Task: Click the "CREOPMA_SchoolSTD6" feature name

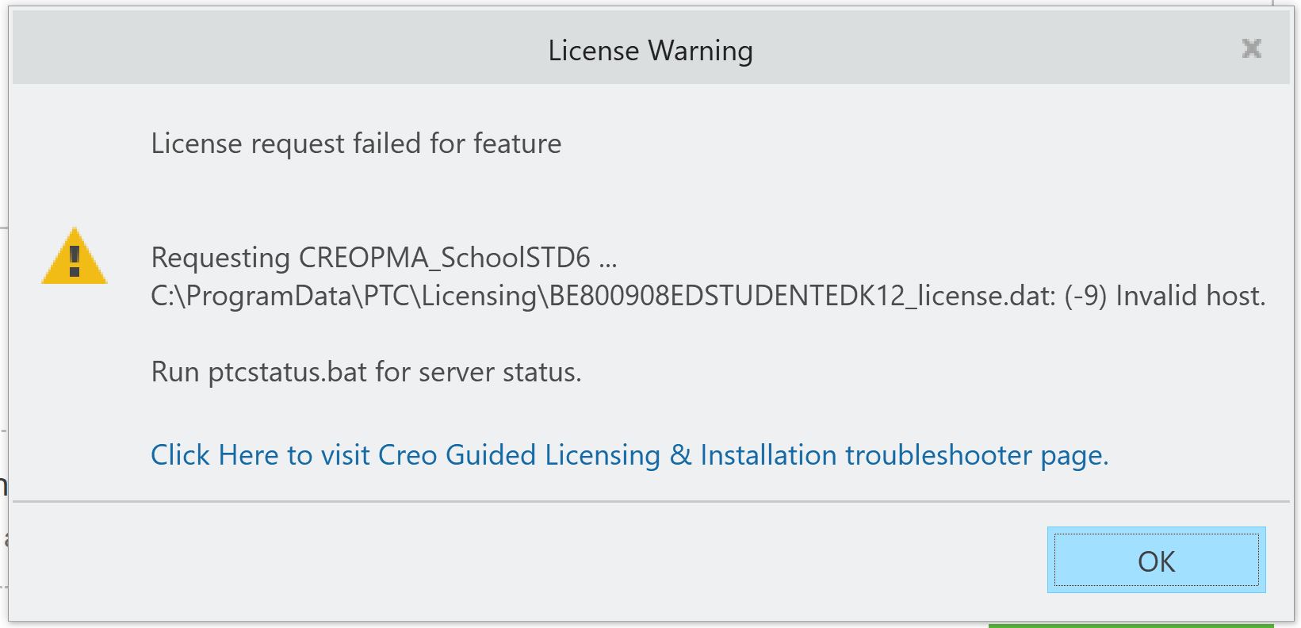Action: [x=444, y=258]
